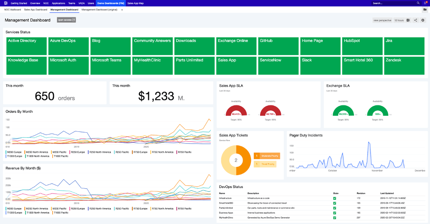This screenshot has width=430, height=224.
Task: Switch to Sales App Dashboard tab
Action: pos(36,10)
